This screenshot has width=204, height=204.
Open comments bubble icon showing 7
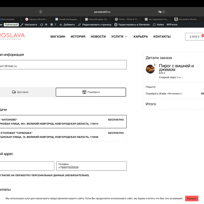click(52, 25)
